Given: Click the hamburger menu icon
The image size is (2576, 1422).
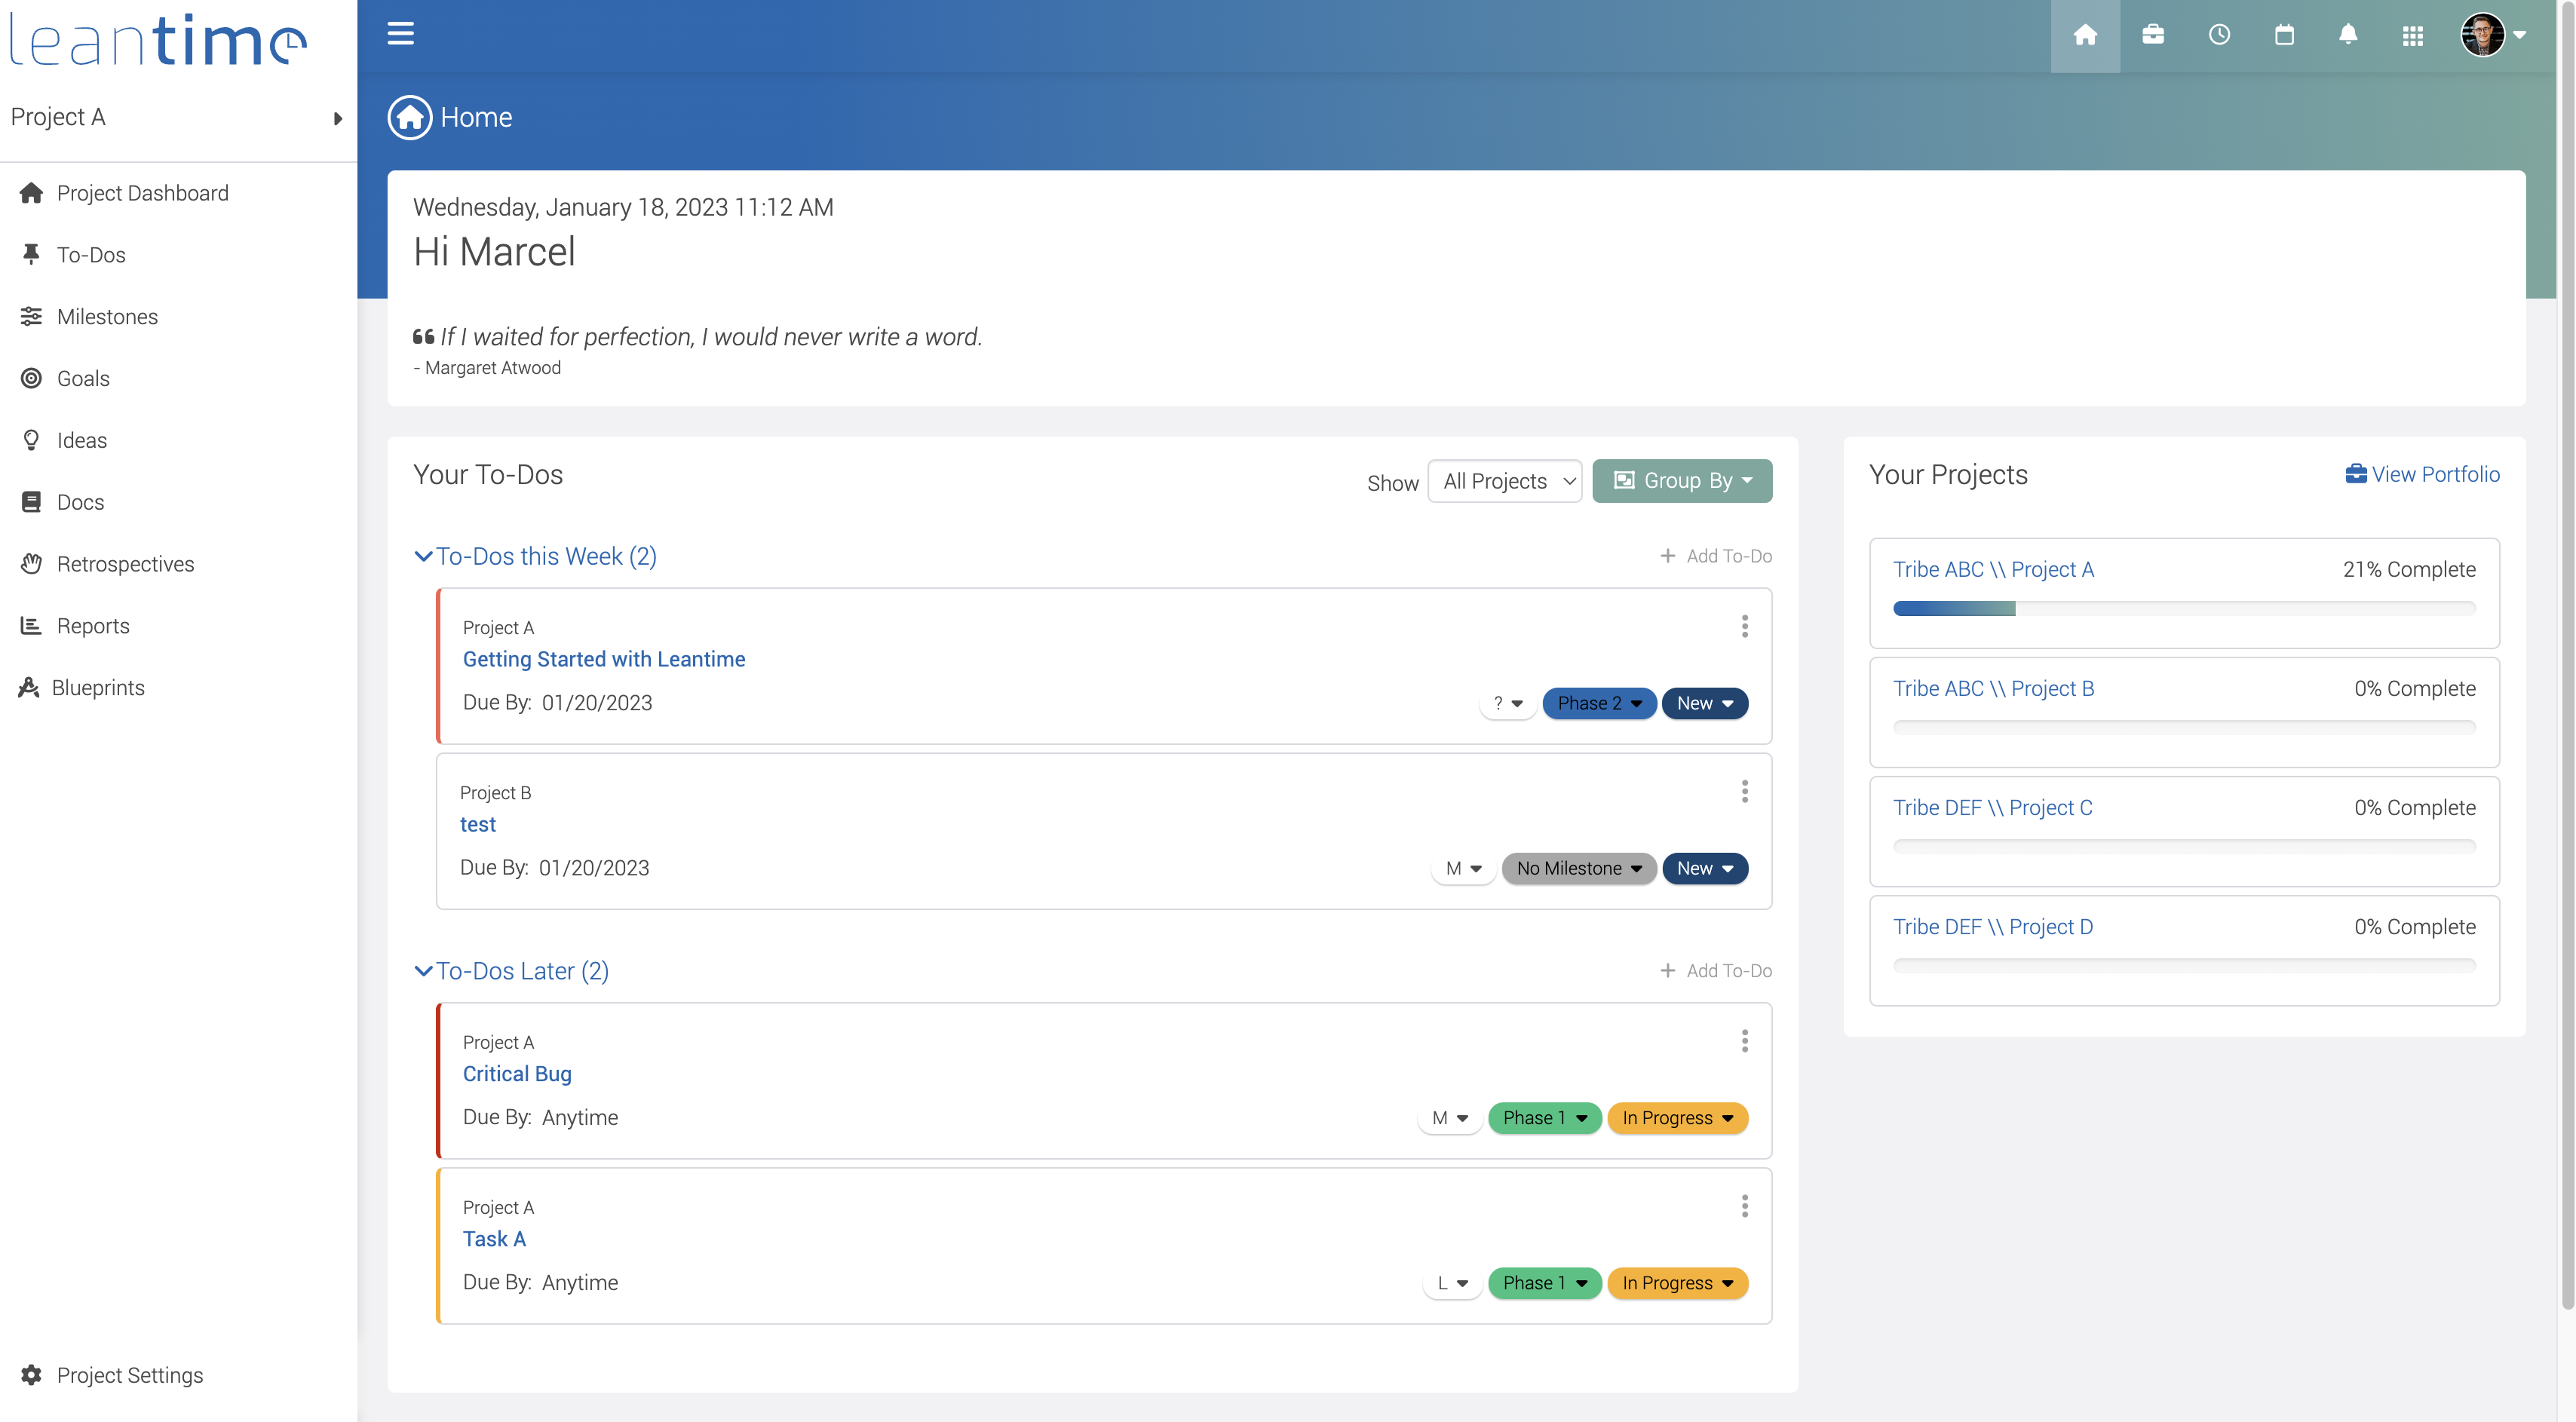Looking at the screenshot, I should click(x=400, y=34).
